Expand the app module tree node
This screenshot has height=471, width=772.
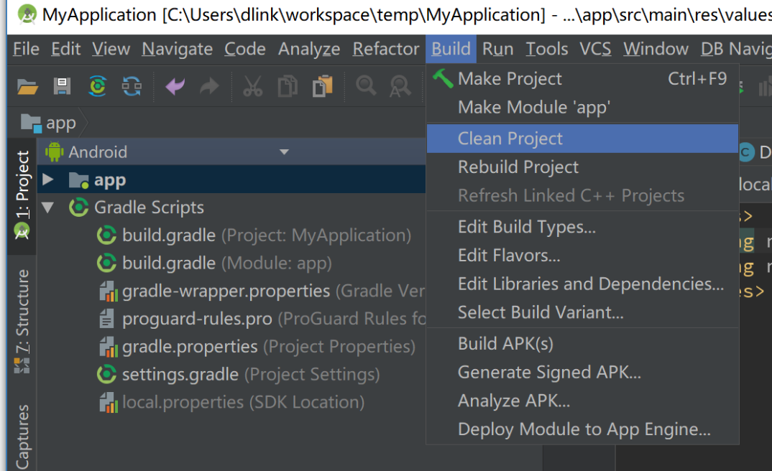pos(47,179)
